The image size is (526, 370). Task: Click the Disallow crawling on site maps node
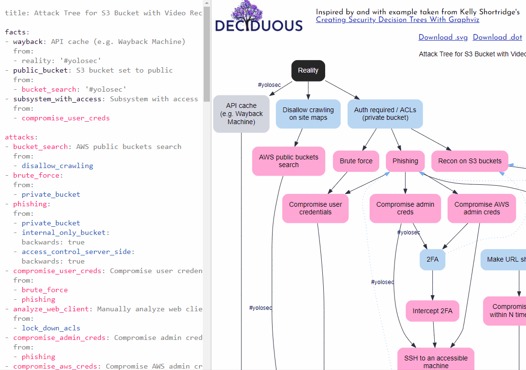point(308,114)
